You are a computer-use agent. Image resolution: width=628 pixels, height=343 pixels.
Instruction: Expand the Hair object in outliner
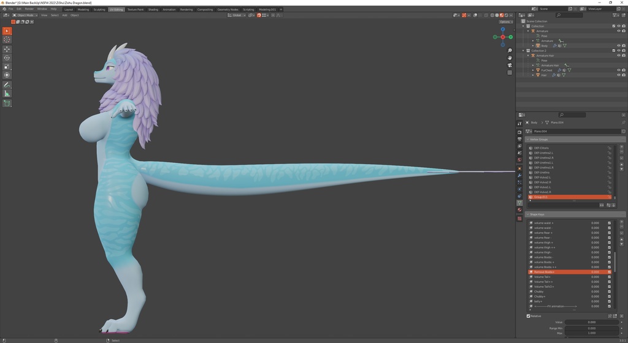tap(533, 75)
